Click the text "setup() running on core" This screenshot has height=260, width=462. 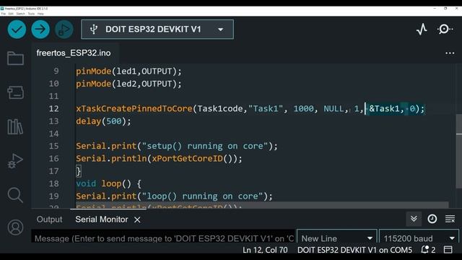tap(205, 146)
